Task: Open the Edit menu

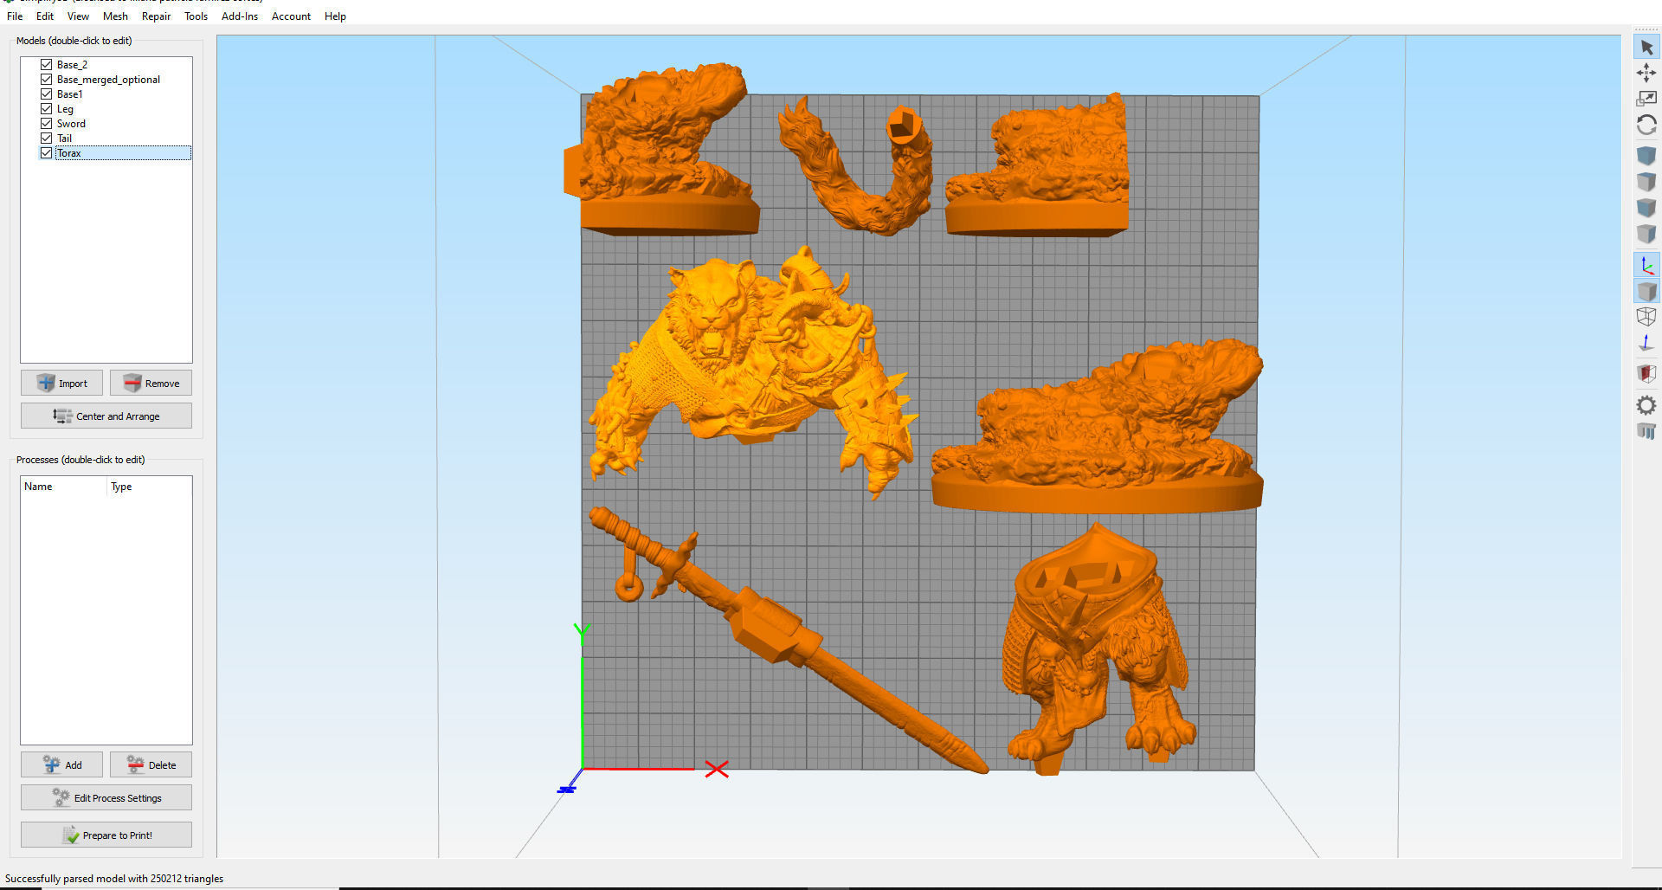Action: point(45,16)
